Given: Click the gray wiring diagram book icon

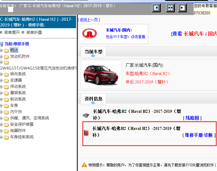Looking at the screenshot, I should point(86,115).
